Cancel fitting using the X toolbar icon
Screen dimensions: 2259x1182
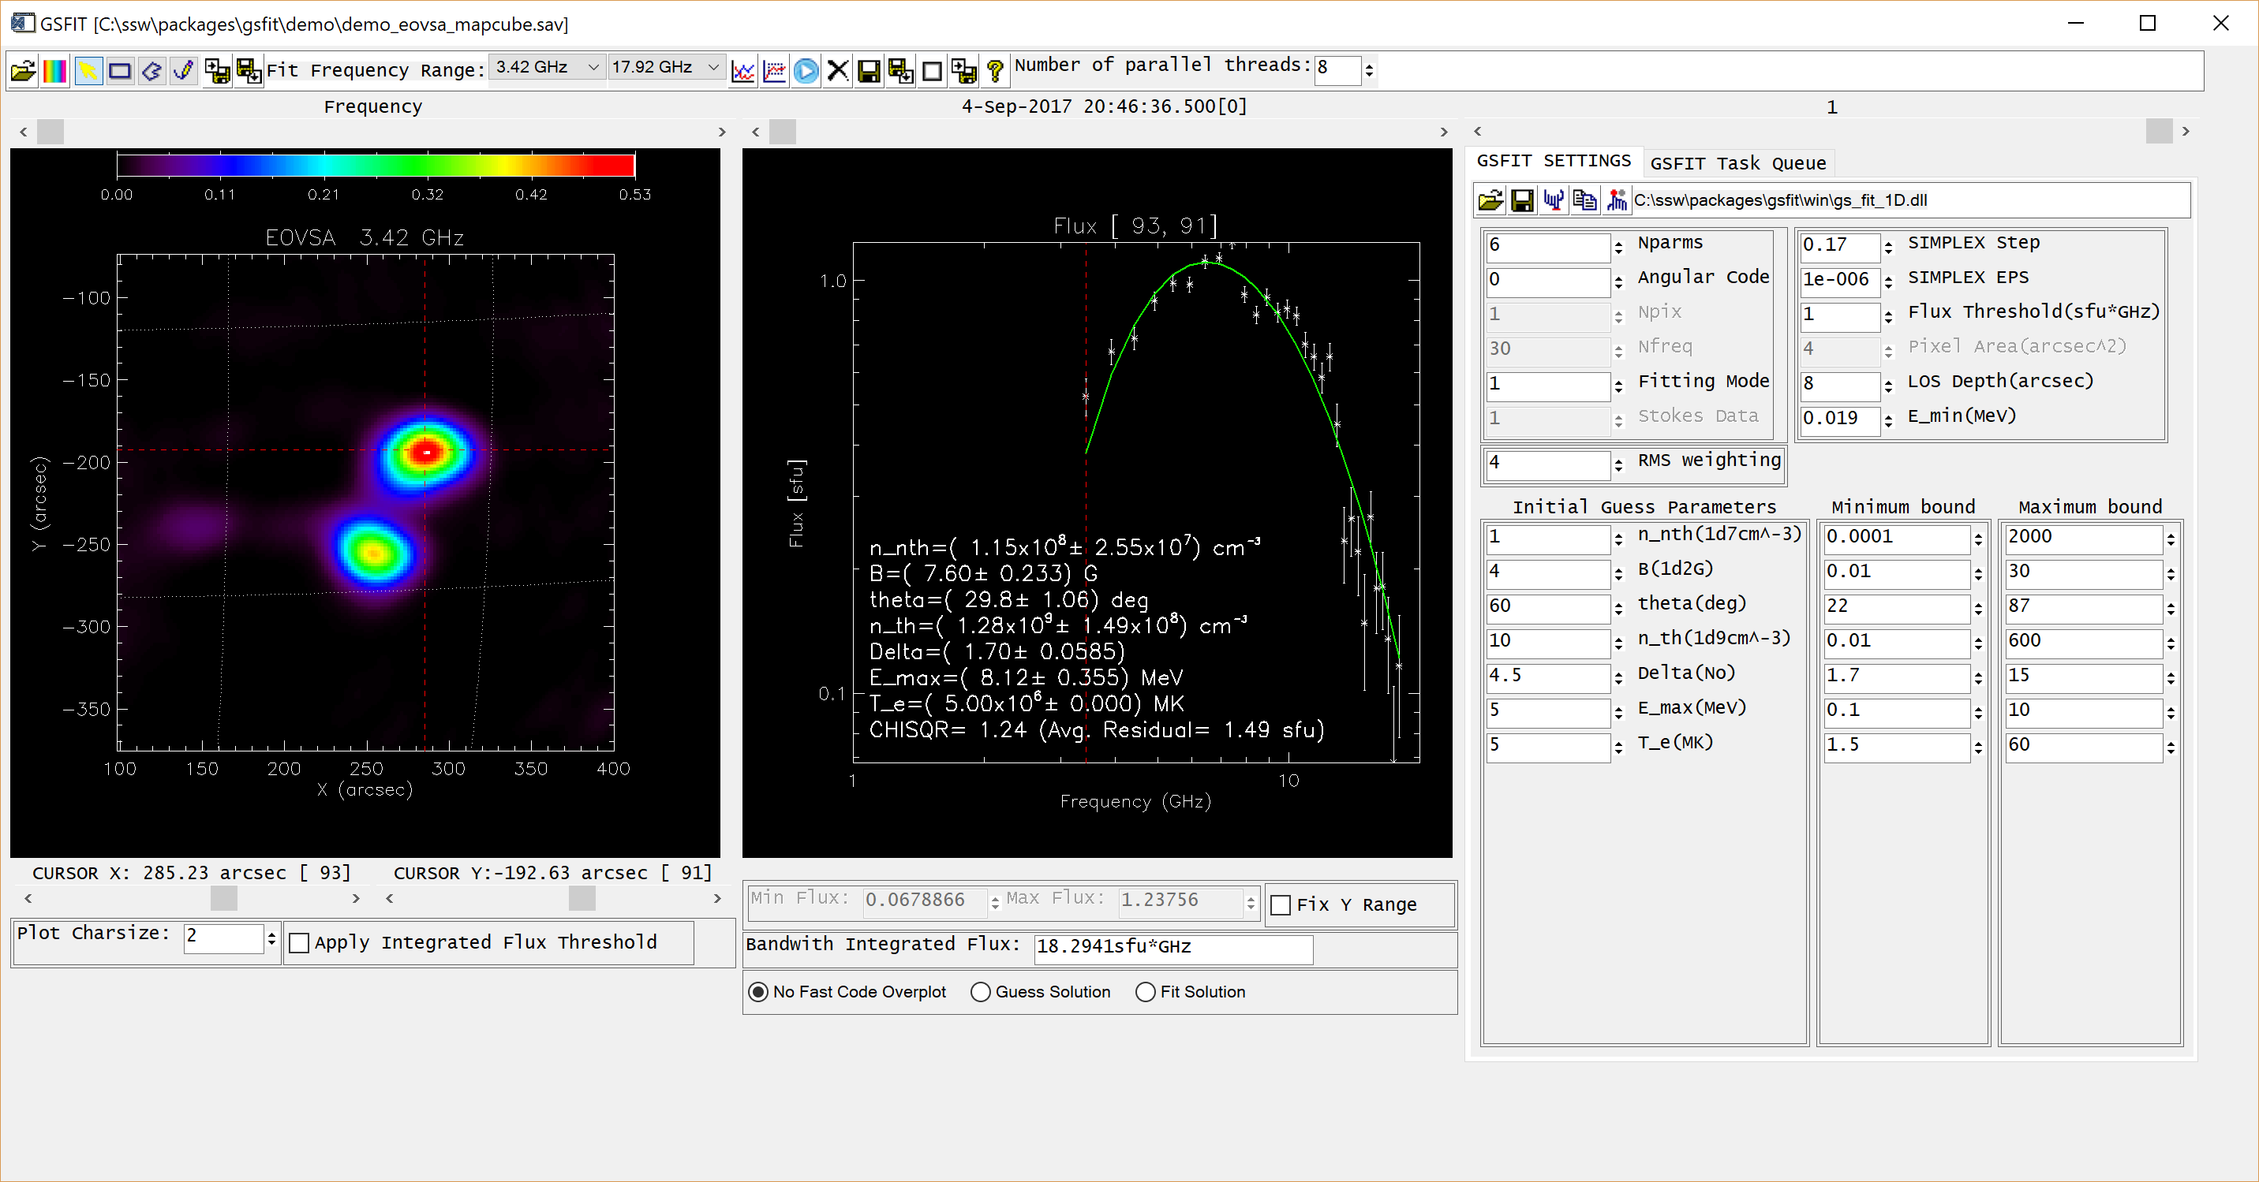pyautogui.click(x=836, y=70)
